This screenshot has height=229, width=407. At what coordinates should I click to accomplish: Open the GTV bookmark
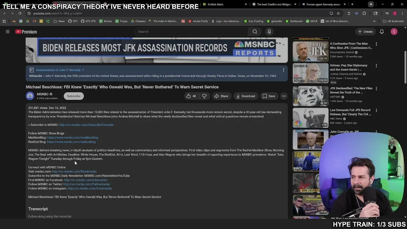[x=73, y=21]
